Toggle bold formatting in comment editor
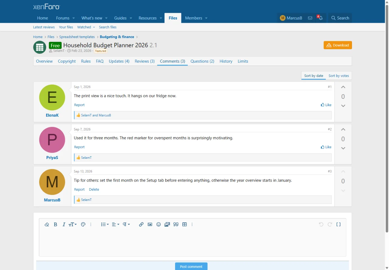The width and height of the screenshot is (389, 270). pyautogui.click(x=55, y=224)
